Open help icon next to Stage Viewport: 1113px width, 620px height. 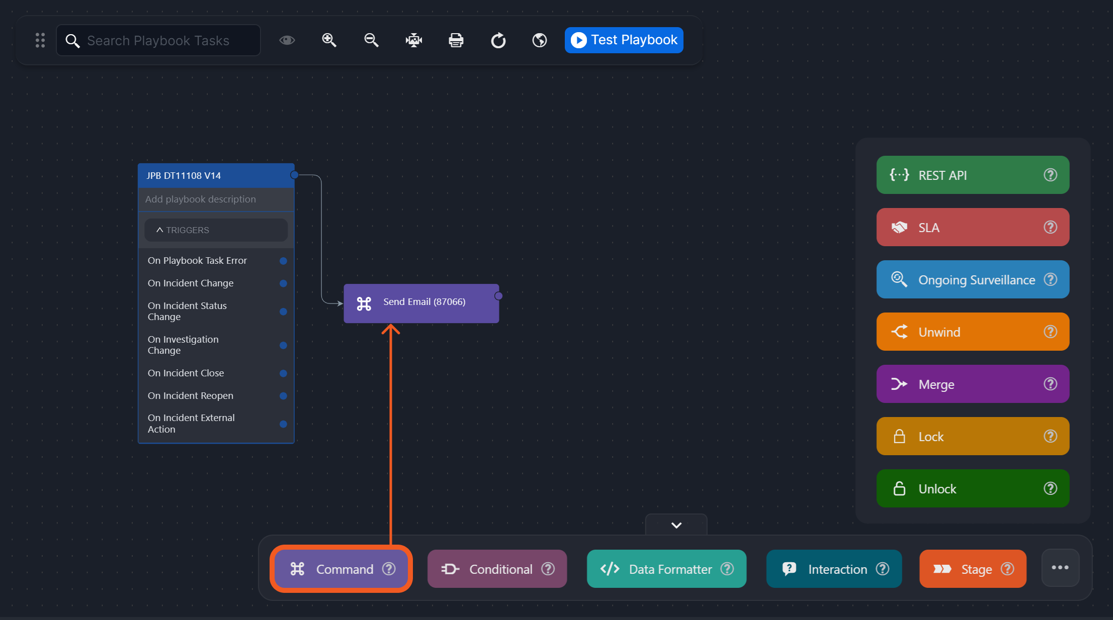[1007, 569]
